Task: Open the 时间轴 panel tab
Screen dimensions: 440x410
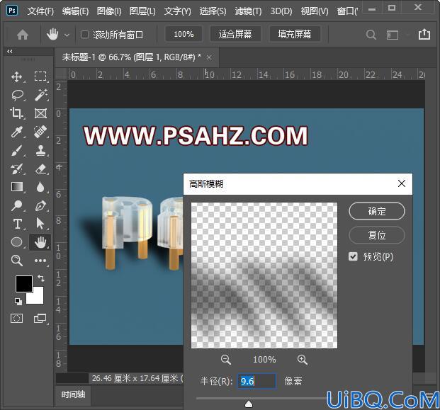Action: (x=73, y=394)
